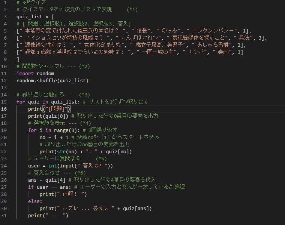Click "random.shuffle(quiz_list)" on line 12
Viewport: 285px width, 225px height.
[52, 80]
